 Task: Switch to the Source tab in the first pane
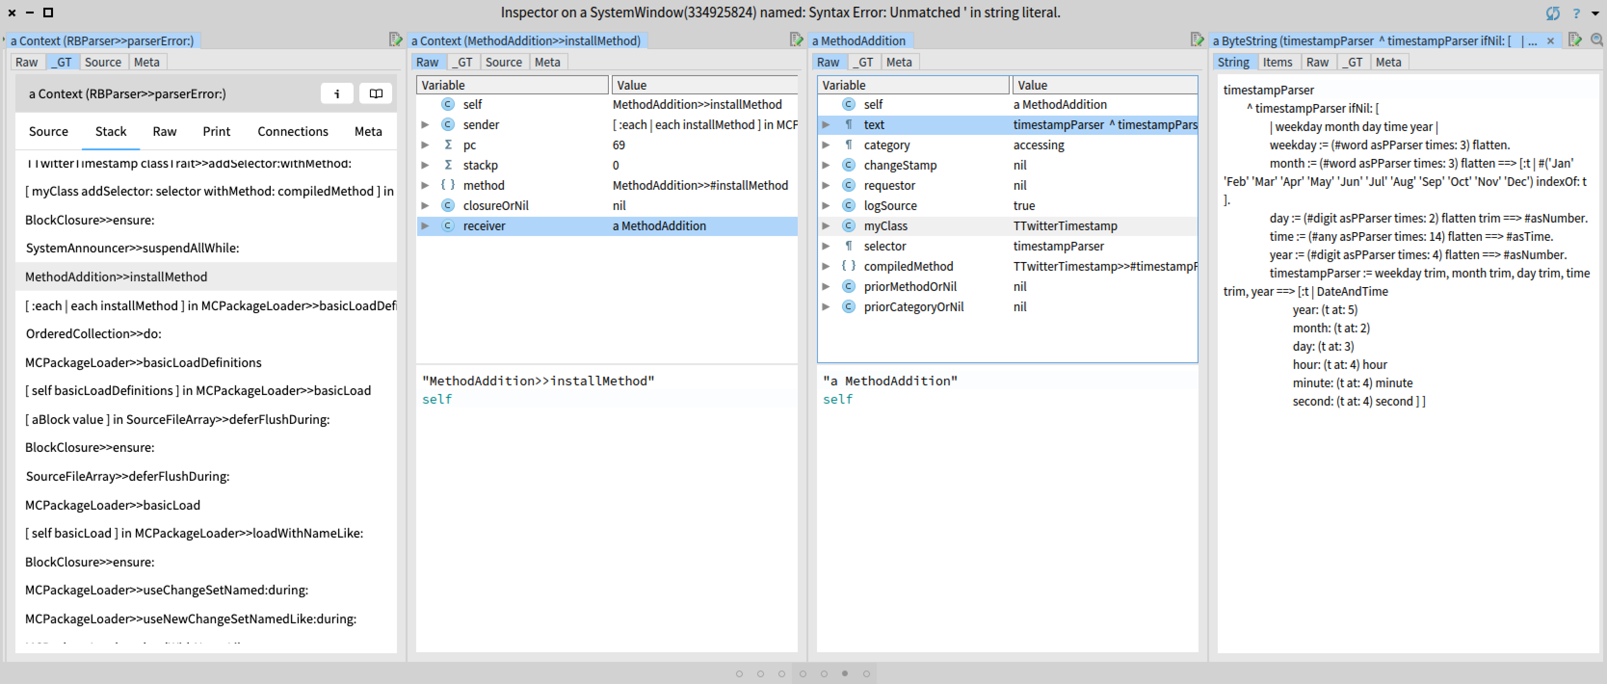pyautogui.click(x=104, y=61)
